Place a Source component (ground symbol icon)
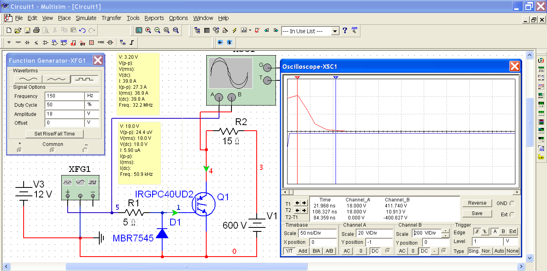The height and width of the screenshot is (271, 547). point(9,42)
